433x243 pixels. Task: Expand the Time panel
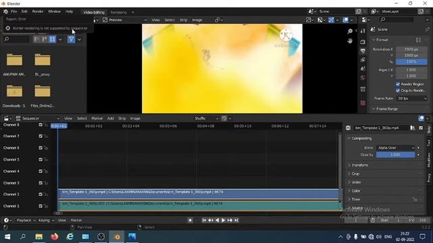[x=356, y=199]
